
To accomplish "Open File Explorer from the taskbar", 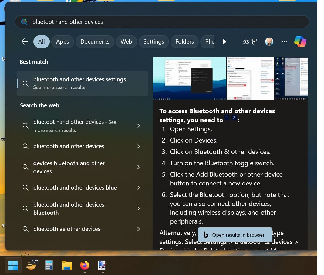I will [x=67, y=265].
